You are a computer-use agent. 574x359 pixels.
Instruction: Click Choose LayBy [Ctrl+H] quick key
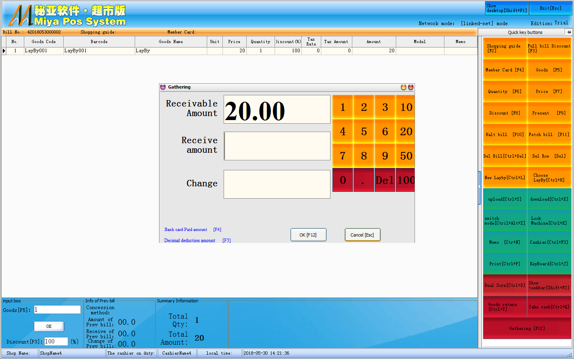(549, 178)
